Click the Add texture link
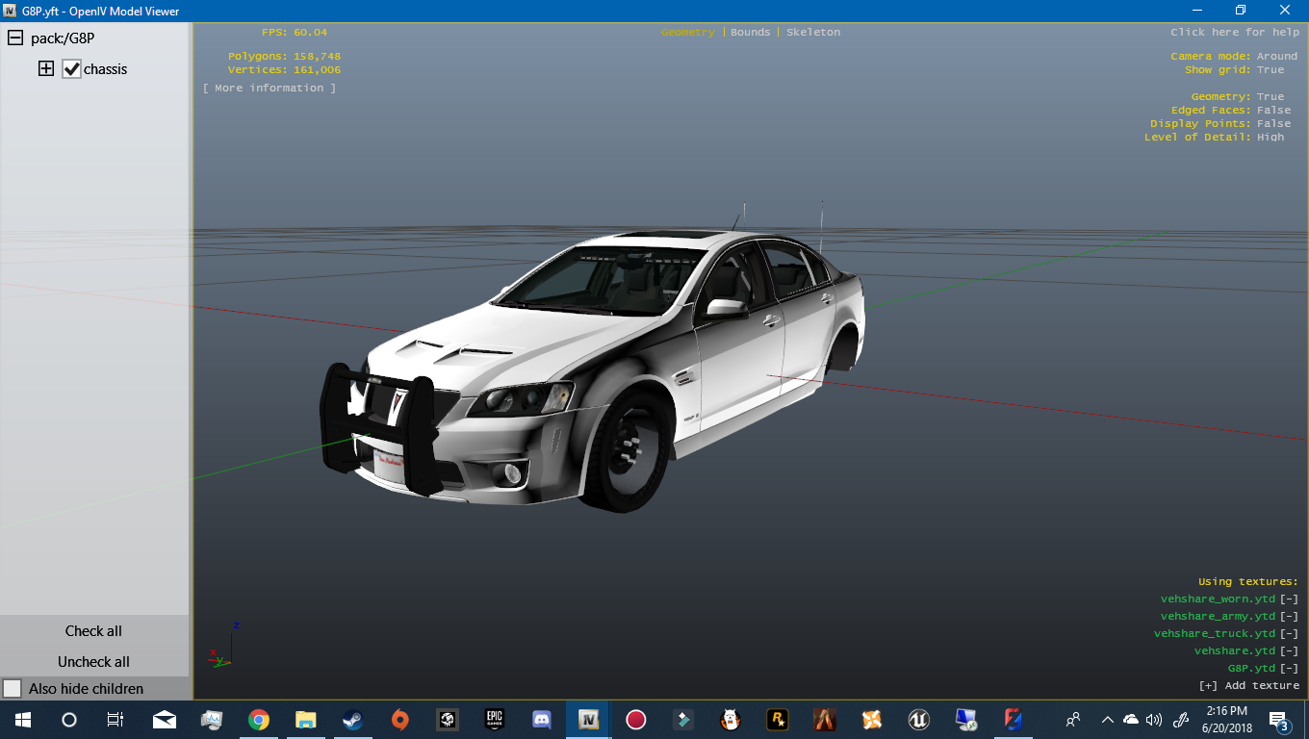The width and height of the screenshot is (1309, 739). pos(1248,685)
